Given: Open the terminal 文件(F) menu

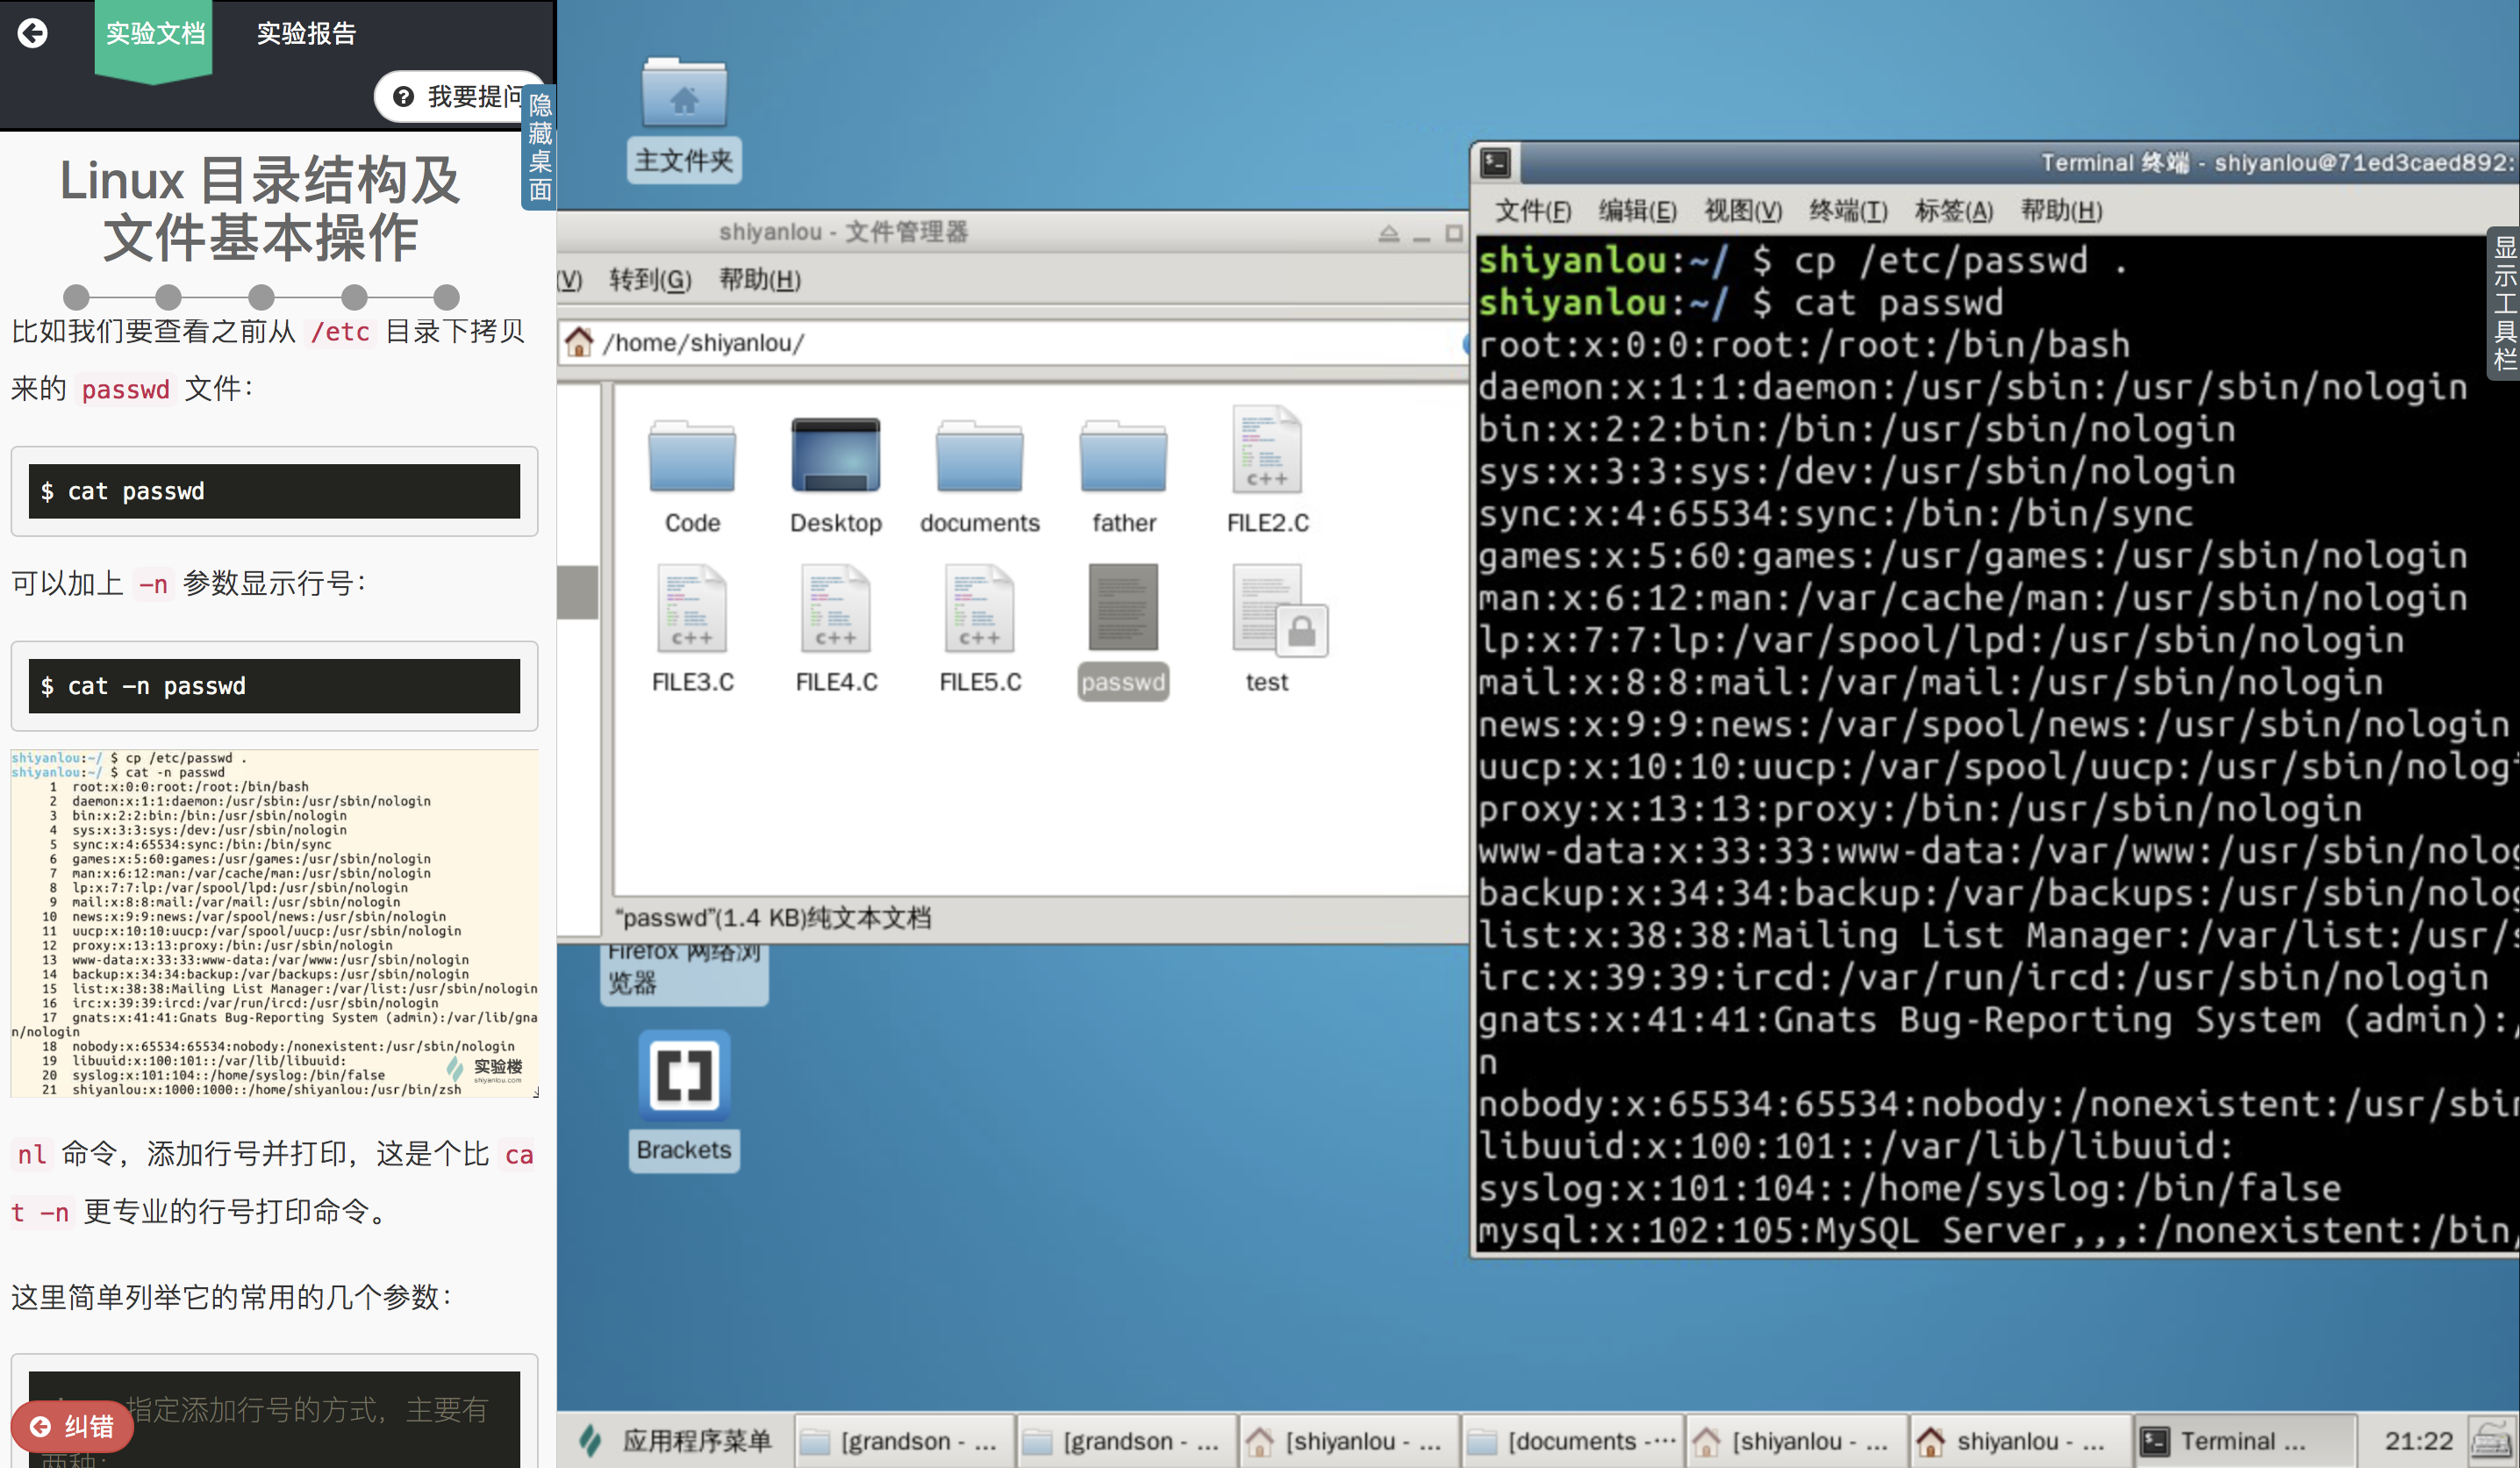Looking at the screenshot, I should (1532, 211).
